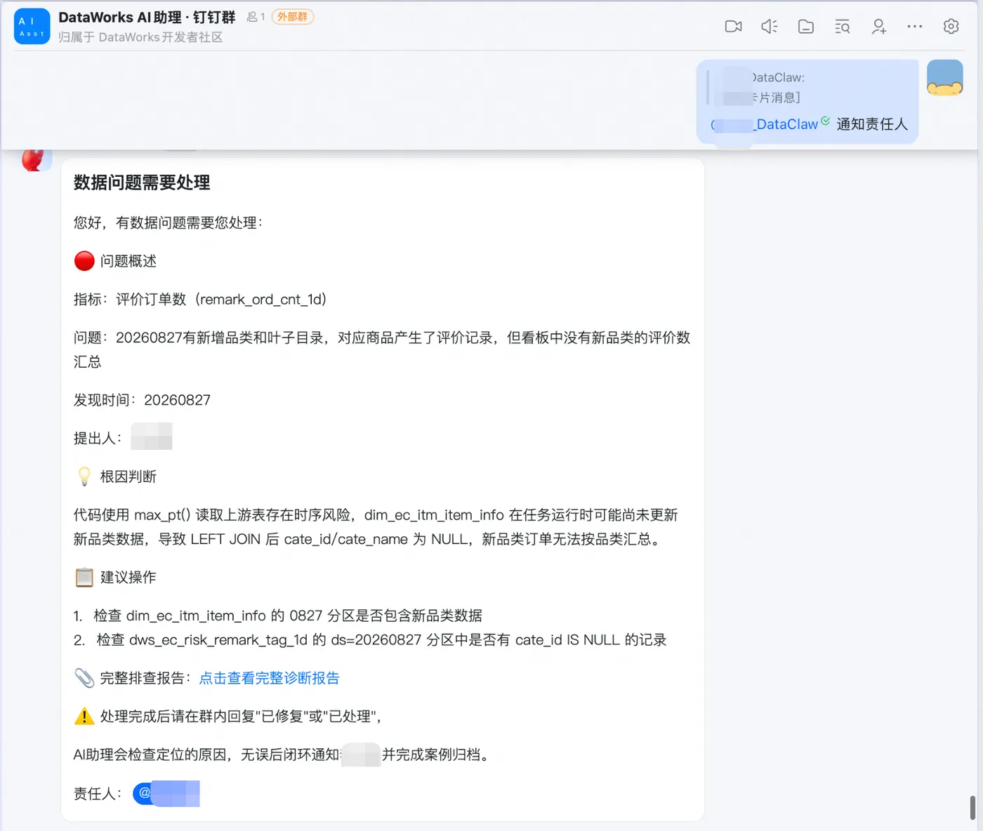Open the group files folder icon

coord(806,27)
